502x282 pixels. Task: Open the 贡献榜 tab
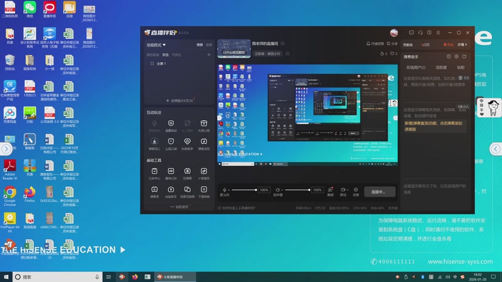click(408, 44)
